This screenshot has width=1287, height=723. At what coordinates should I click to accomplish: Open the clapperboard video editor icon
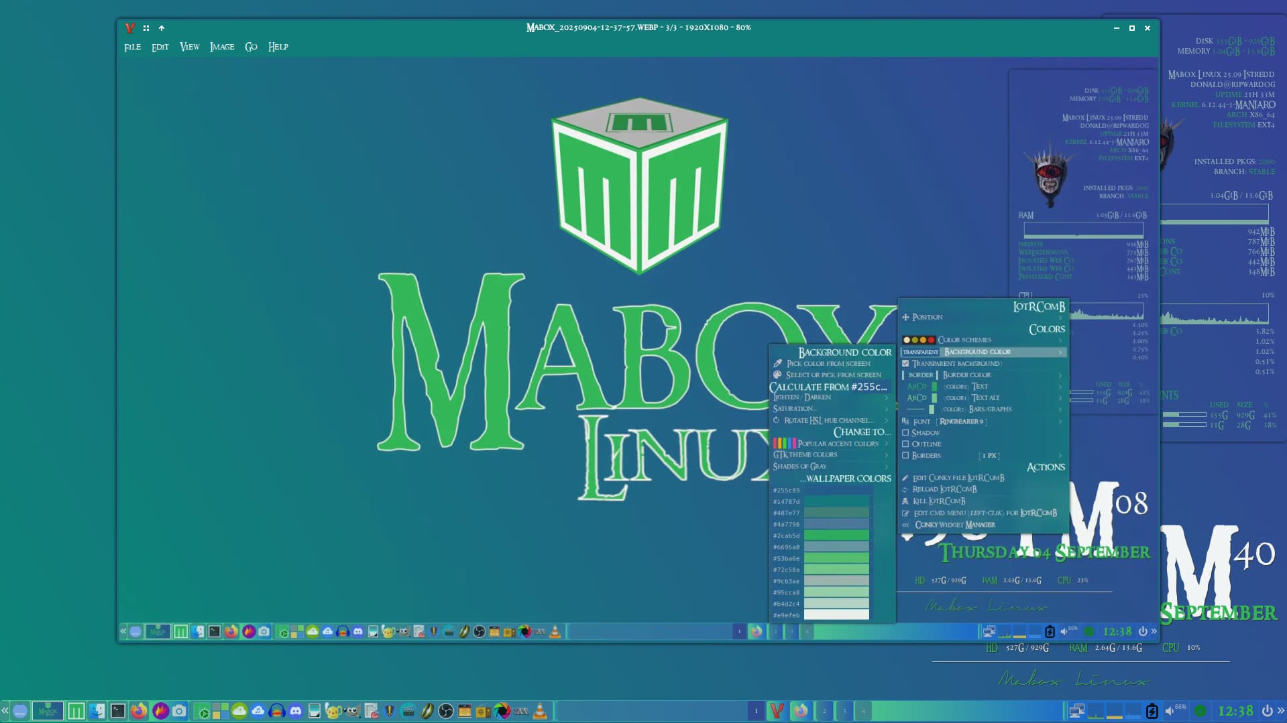[408, 711]
